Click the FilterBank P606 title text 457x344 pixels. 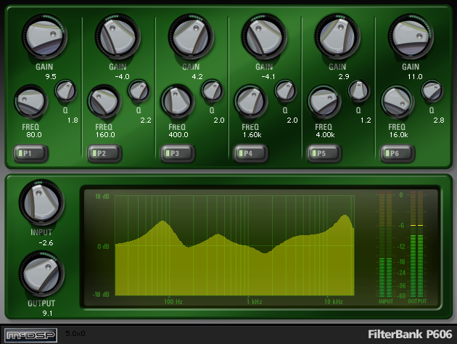tap(410, 335)
